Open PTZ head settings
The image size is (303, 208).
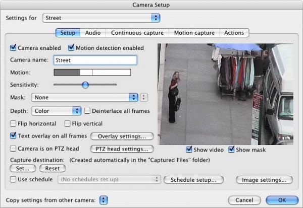click(122, 149)
